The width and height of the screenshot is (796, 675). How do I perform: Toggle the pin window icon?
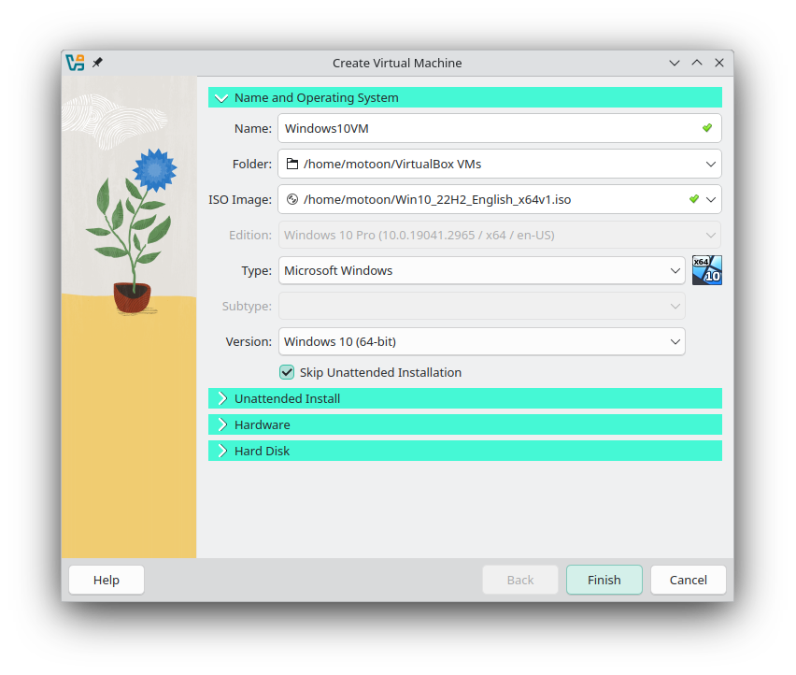pyautogui.click(x=97, y=63)
